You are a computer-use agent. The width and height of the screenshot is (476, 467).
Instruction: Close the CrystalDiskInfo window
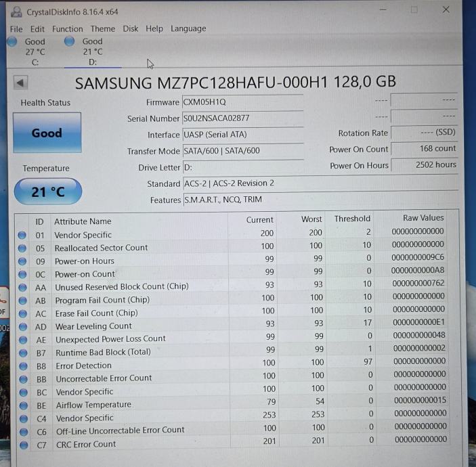click(x=446, y=9)
